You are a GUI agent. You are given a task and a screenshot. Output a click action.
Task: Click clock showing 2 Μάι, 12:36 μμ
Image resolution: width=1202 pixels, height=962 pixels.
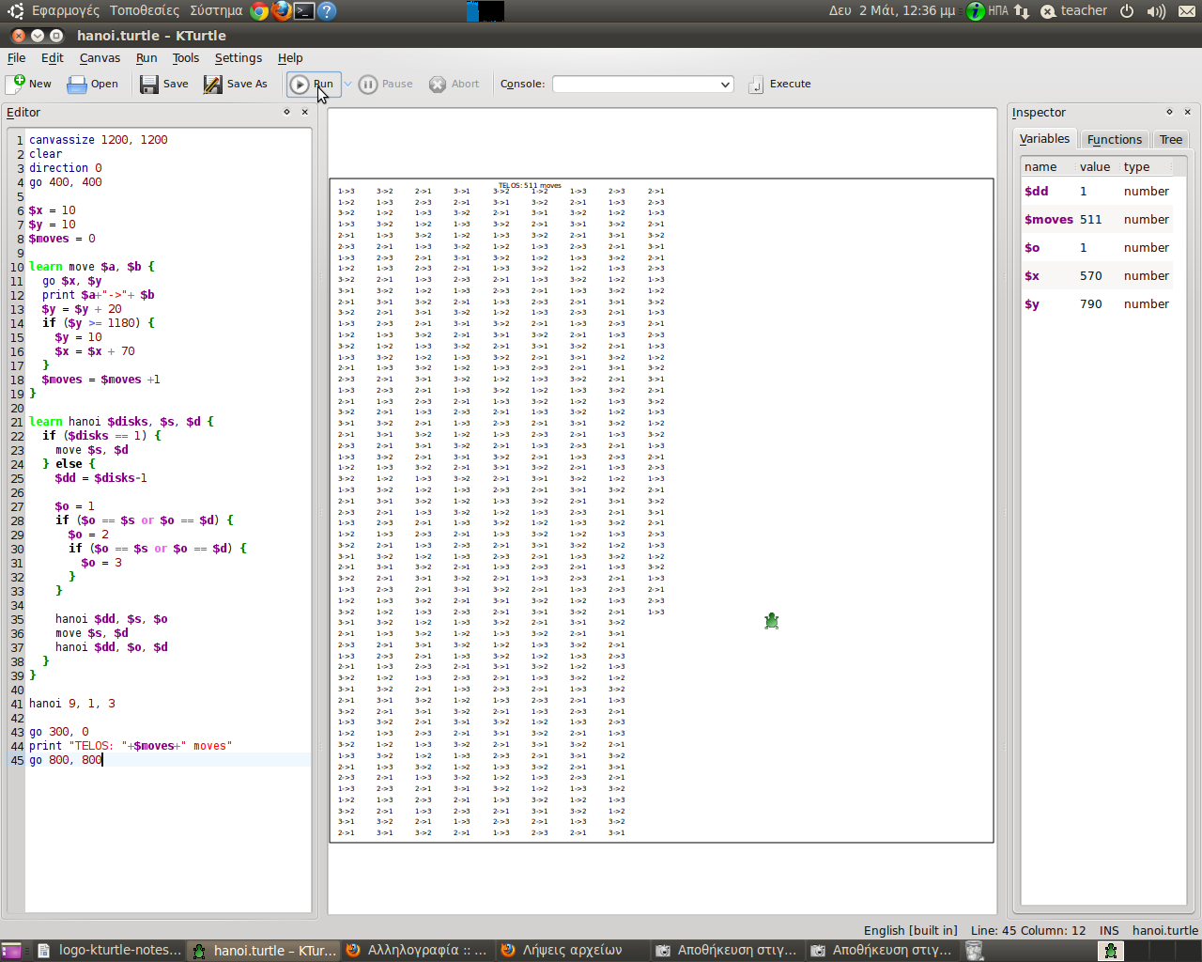892,10
